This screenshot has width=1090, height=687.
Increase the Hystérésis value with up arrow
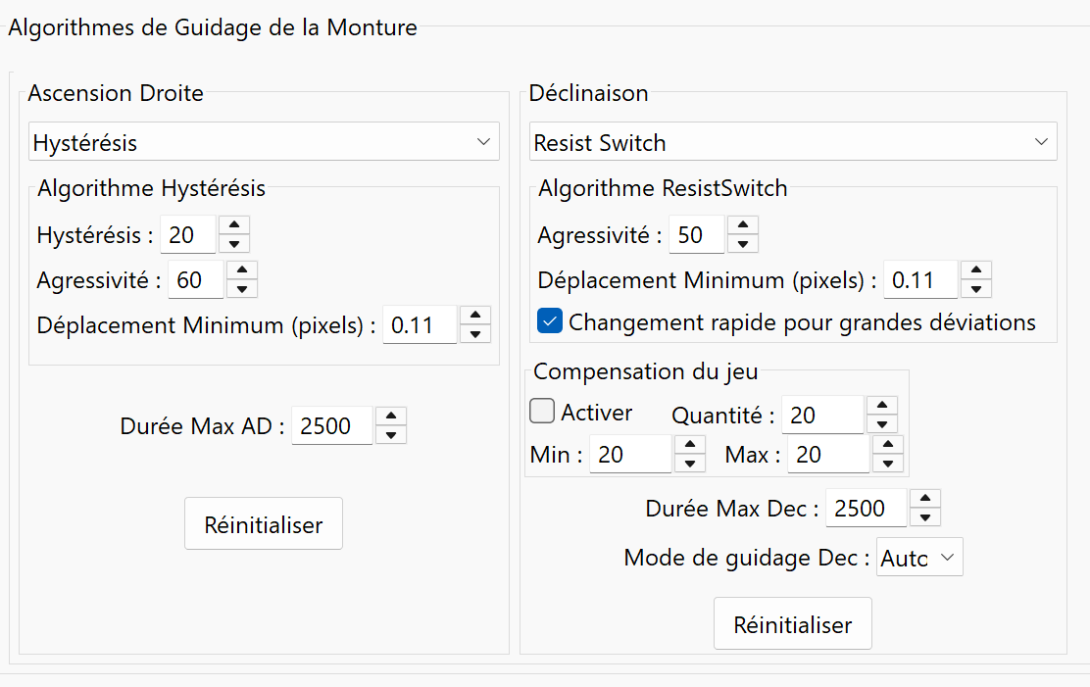(234, 225)
